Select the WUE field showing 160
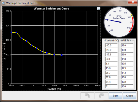138x102 pixels. click(127, 55)
